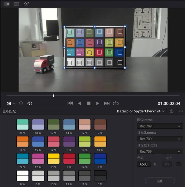Click the 色温 6500 input field
The width and height of the screenshot is (185, 187).
point(144,164)
